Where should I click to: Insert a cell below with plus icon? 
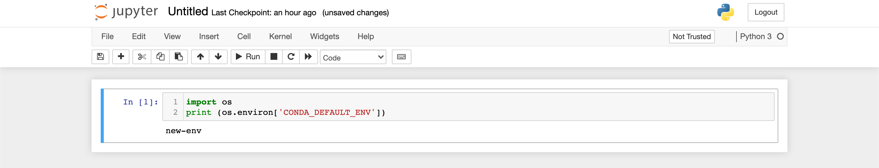click(x=121, y=57)
